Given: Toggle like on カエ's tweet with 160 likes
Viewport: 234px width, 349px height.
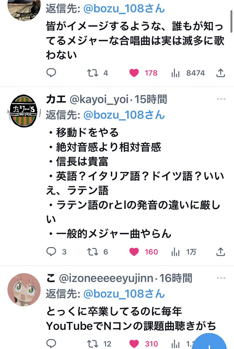Looking at the screenshot, I should (144, 252).
